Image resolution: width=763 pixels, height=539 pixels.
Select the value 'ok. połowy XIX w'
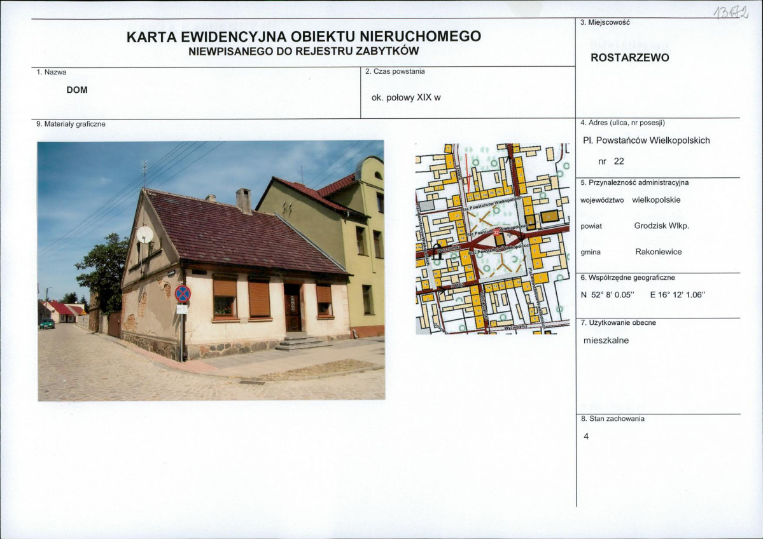[406, 98]
